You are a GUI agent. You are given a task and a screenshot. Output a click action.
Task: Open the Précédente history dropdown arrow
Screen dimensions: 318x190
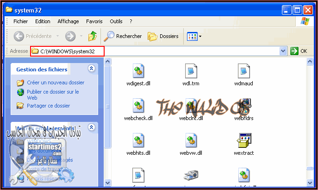click(57, 36)
